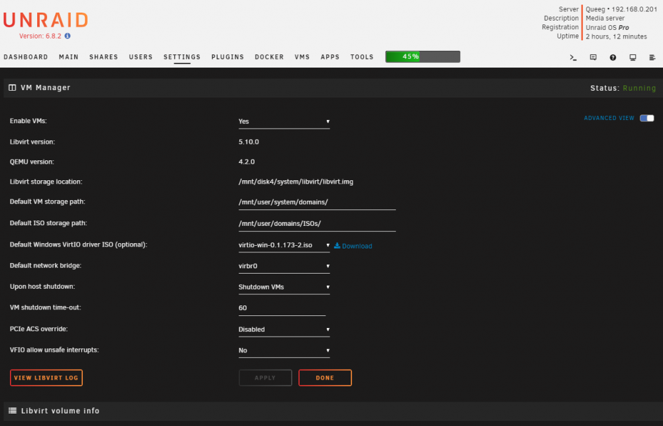
Task: Click the Libvirt storage location path text
Action: click(296, 182)
